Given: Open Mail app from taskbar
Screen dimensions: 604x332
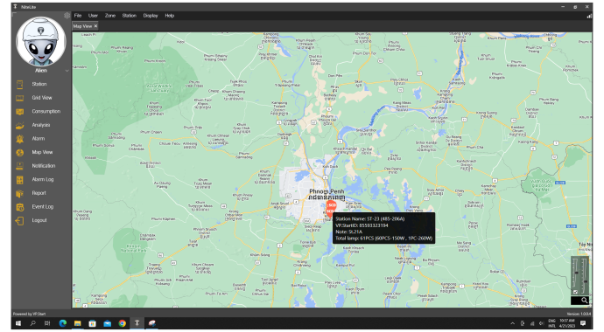Looking at the screenshot, I should point(108,323).
